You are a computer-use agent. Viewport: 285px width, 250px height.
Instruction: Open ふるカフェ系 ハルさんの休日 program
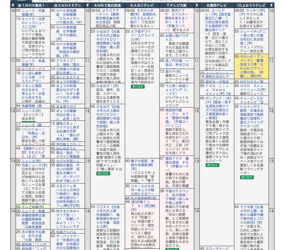(x=68, y=196)
